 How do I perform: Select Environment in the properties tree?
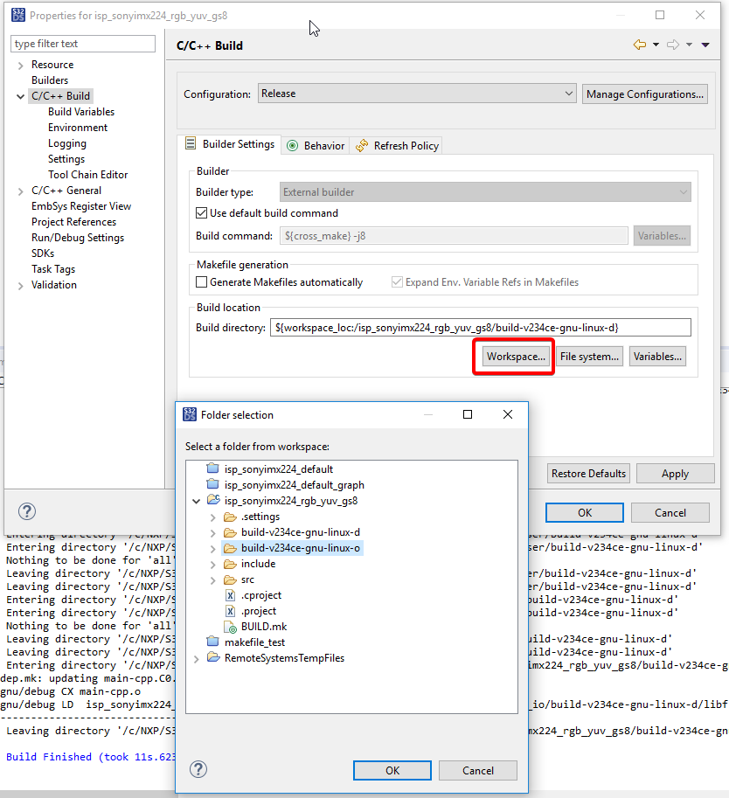click(78, 128)
